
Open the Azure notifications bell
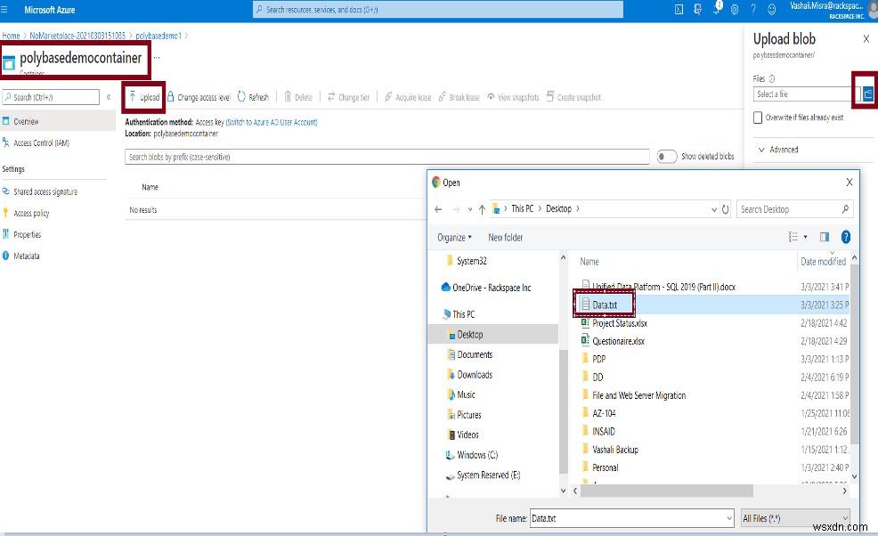(715, 10)
